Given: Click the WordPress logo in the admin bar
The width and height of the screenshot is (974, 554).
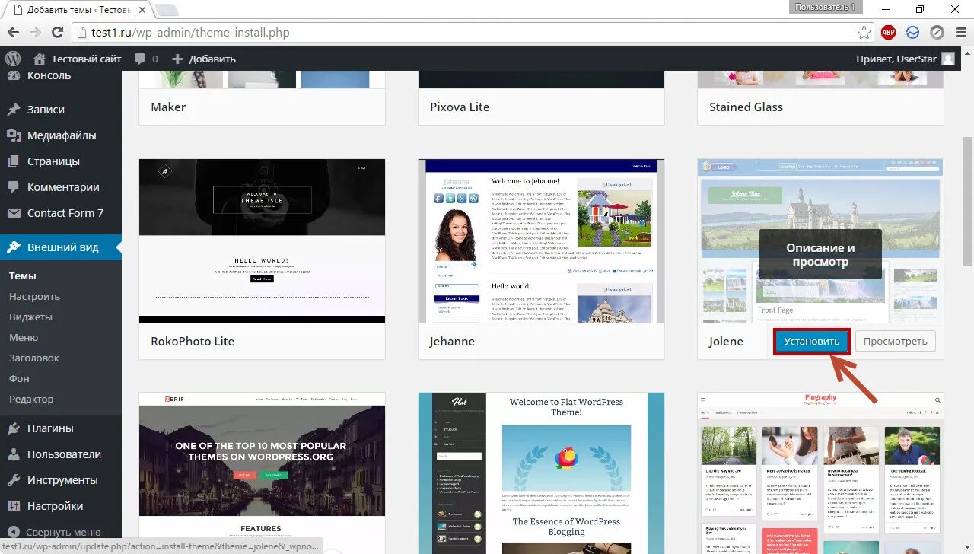Looking at the screenshot, I should click(x=13, y=58).
